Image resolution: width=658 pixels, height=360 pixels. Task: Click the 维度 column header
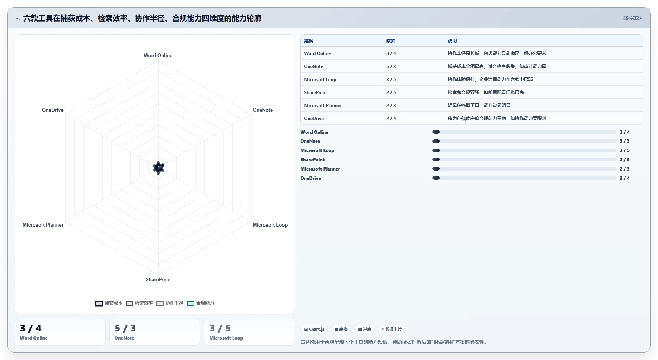click(309, 41)
